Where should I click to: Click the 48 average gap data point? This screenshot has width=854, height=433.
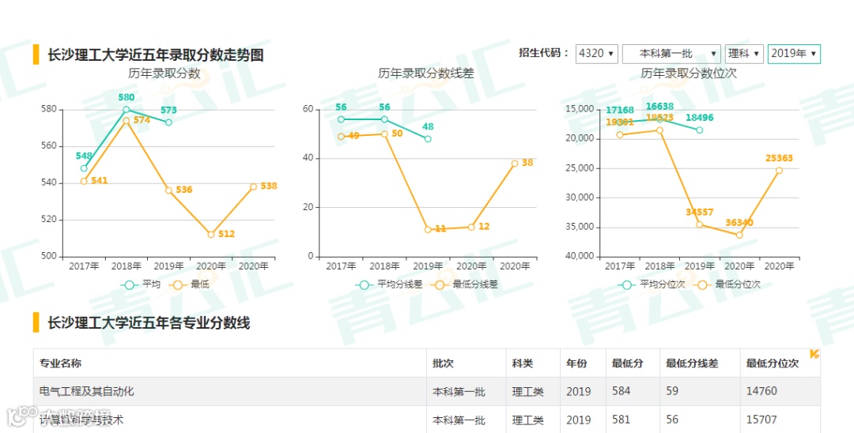tap(428, 139)
